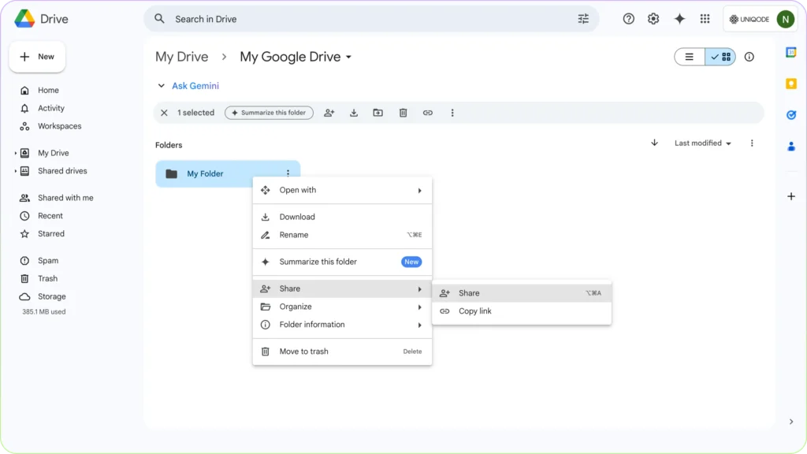Image resolution: width=807 pixels, height=454 pixels.
Task: Copy link using the toolbar link icon
Action: pos(427,113)
